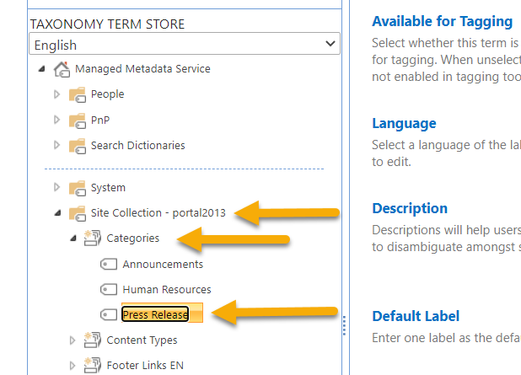Click the PnP group folder icon
The width and height of the screenshot is (521, 375).
tap(78, 121)
